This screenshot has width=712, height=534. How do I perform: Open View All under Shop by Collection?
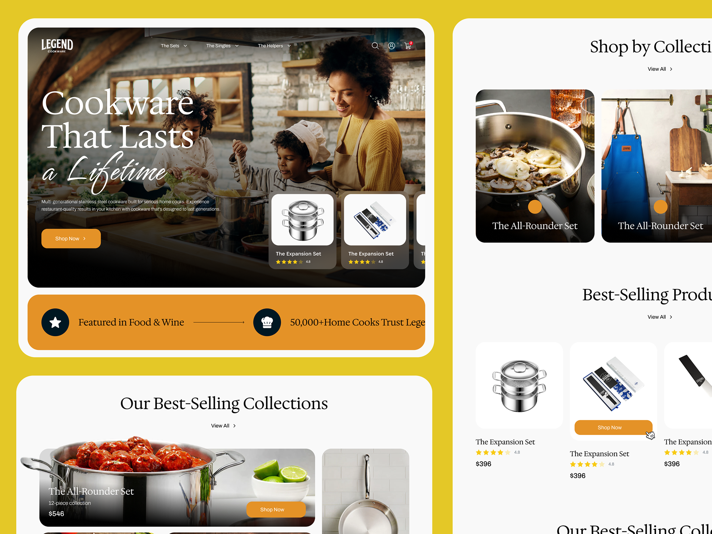click(x=660, y=69)
